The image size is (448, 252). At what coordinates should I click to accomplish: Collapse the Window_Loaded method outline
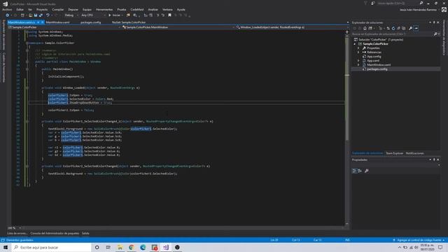tap(27, 87)
